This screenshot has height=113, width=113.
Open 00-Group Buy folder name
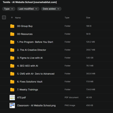click(25, 26)
